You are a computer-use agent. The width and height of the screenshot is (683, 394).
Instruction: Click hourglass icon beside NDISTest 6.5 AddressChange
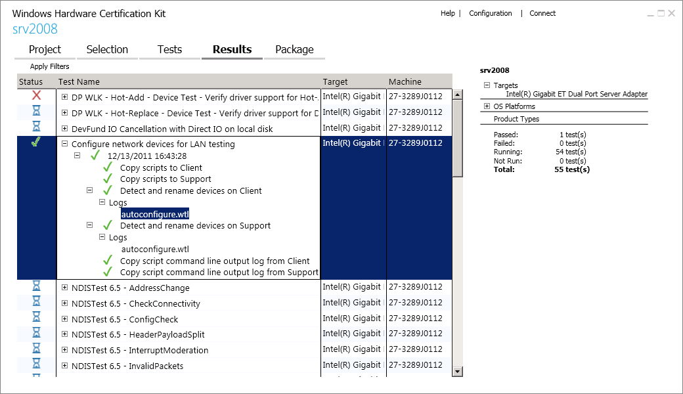36,287
